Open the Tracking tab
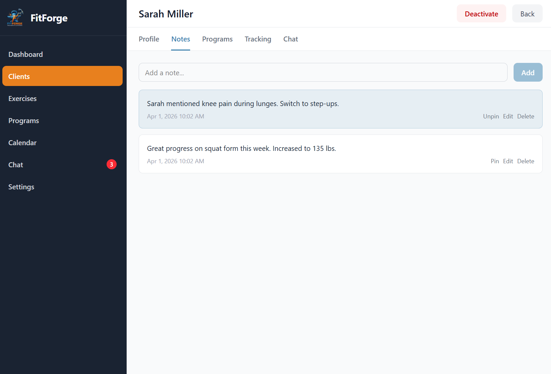Screen dimensions: 551x374 (258, 39)
